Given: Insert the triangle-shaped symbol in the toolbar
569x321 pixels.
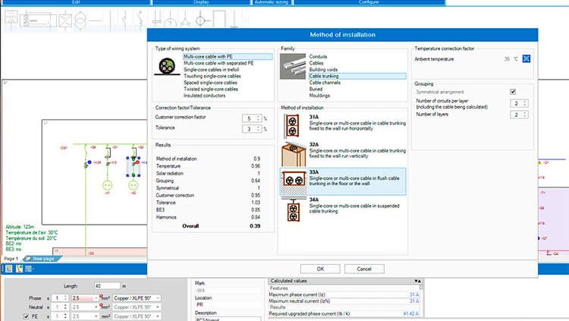Looking at the screenshot, I should click(185, 20).
